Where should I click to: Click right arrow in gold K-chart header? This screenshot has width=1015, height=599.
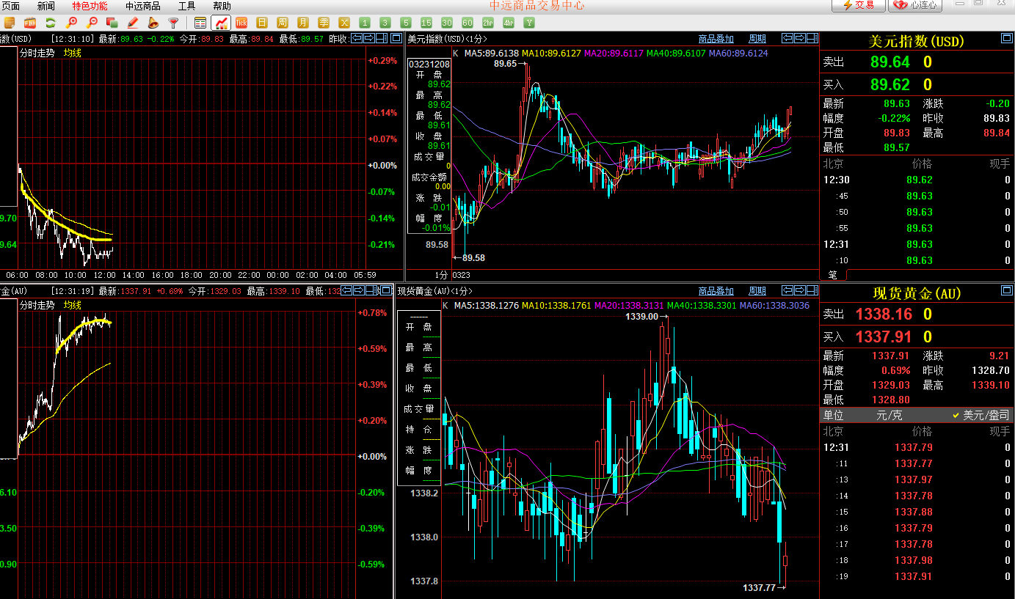799,290
